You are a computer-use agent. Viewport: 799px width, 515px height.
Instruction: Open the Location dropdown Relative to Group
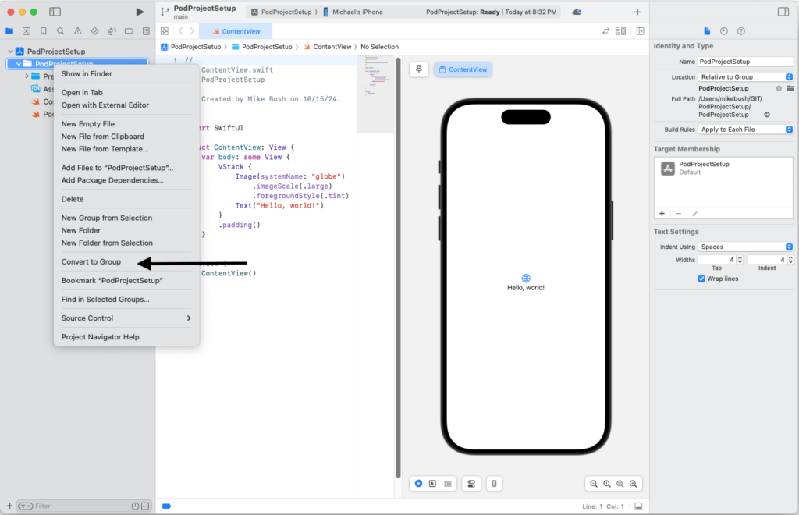(745, 77)
